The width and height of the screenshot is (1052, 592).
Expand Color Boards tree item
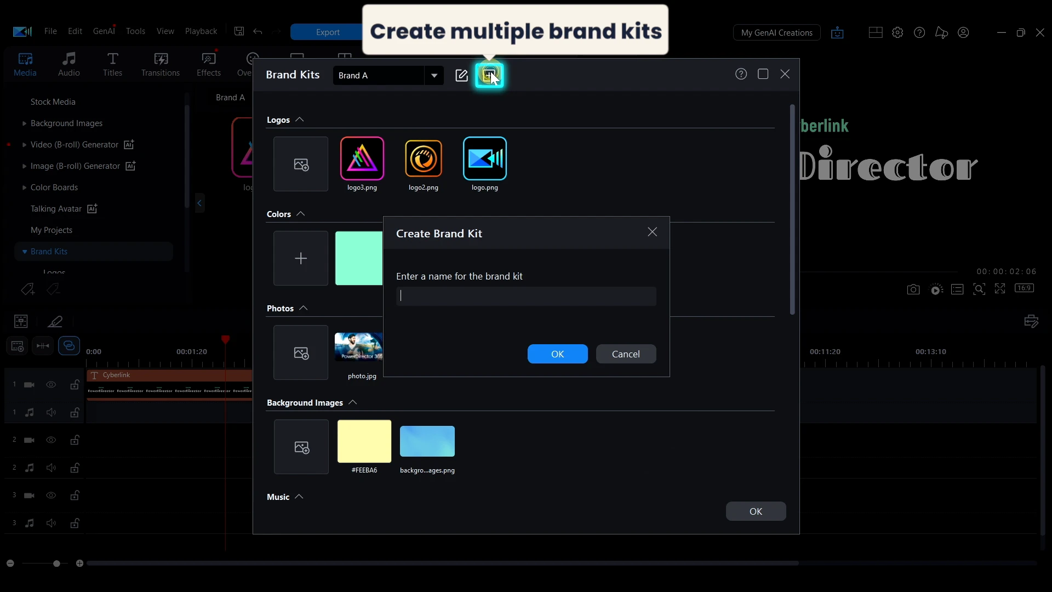click(24, 187)
